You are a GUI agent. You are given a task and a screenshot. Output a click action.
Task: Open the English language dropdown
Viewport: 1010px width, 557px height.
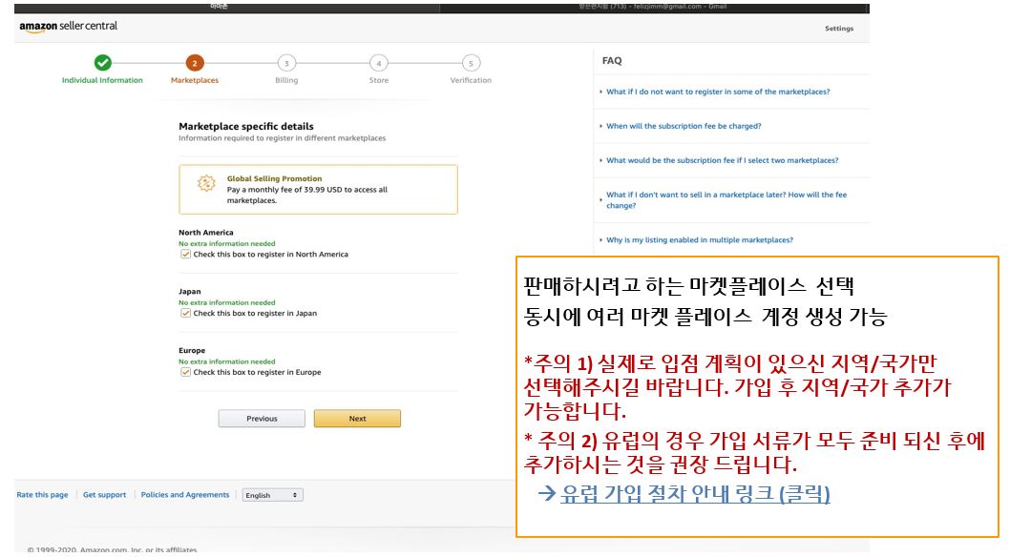coord(272,495)
